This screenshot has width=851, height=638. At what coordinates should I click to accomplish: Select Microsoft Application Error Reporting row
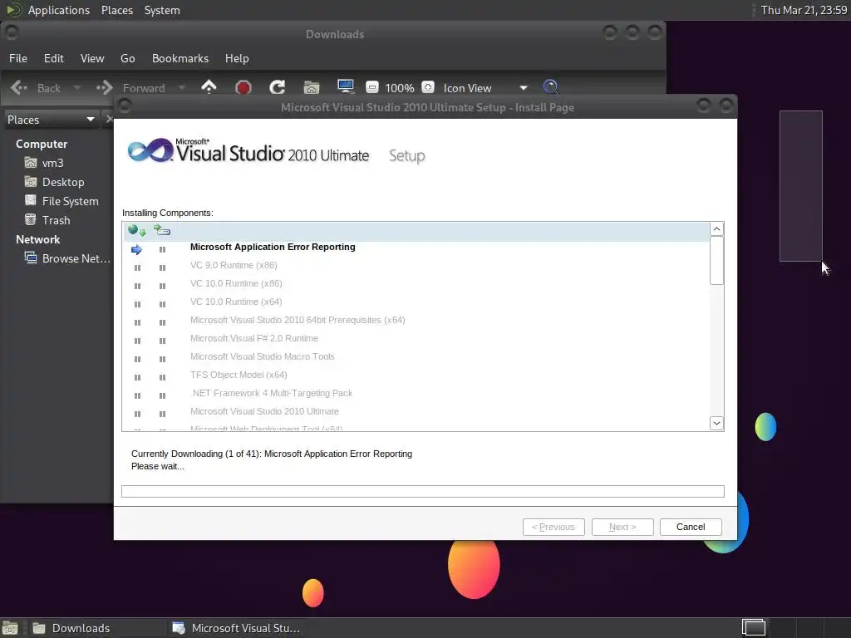pyautogui.click(x=416, y=247)
